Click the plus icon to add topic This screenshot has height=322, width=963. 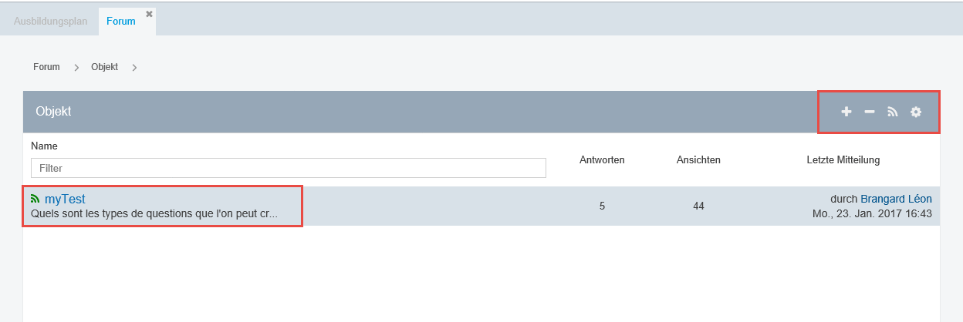pos(846,112)
